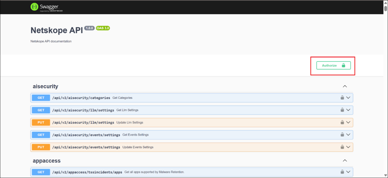Image resolution: width=388 pixels, height=178 pixels.
Task: Click PUT badge for aisecurity/llm/settings
Action: point(41,122)
